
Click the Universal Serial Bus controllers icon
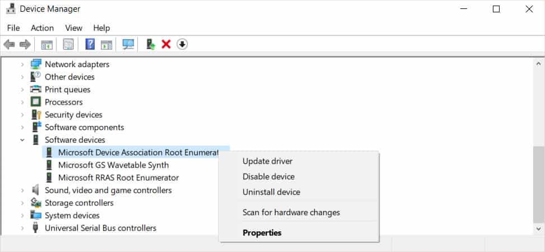pos(35,228)
